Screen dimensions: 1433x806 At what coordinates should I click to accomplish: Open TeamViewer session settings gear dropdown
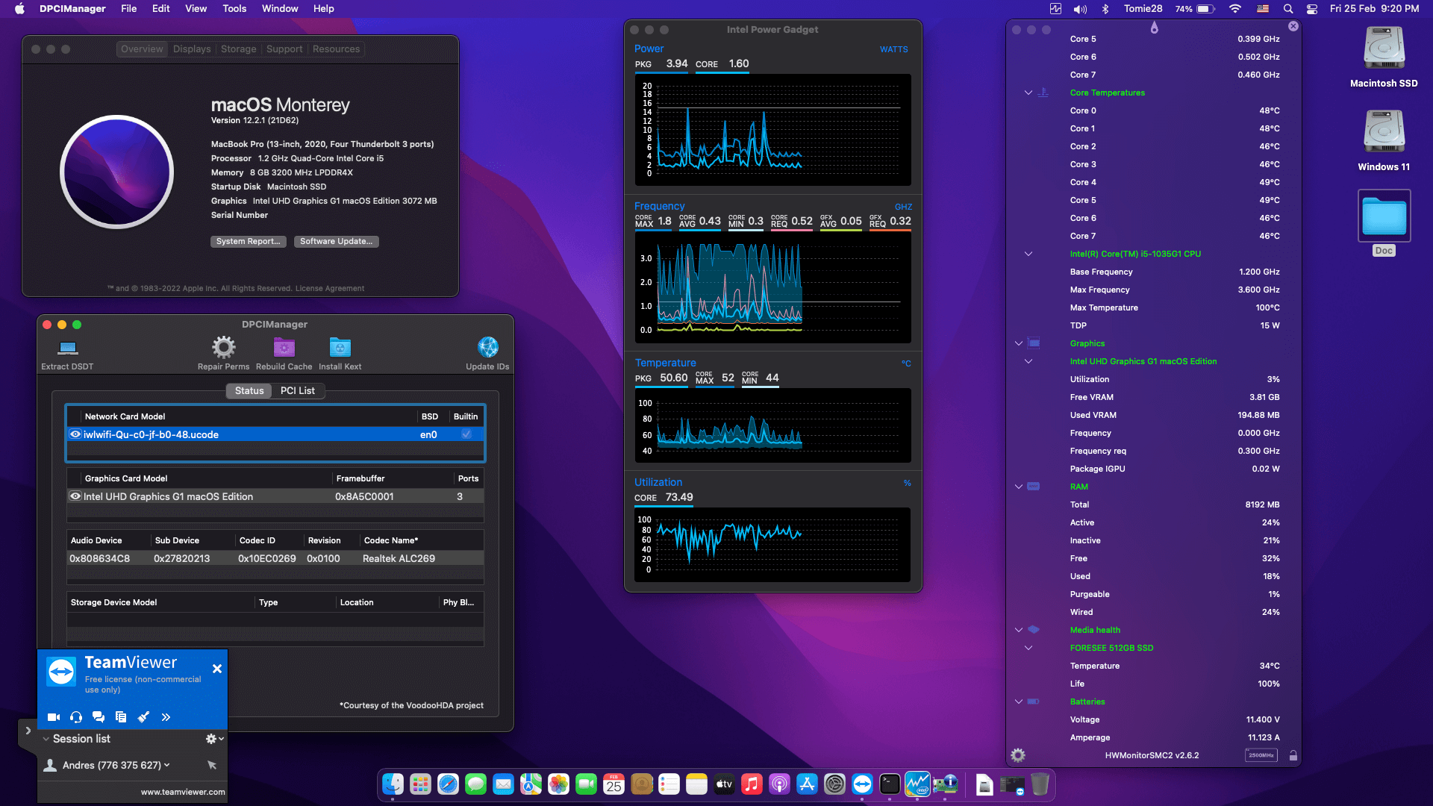click(215, 739)
